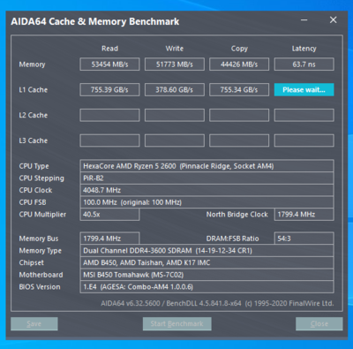Select the Memory Latency 63.7 ns field

(x=304, y=64)
